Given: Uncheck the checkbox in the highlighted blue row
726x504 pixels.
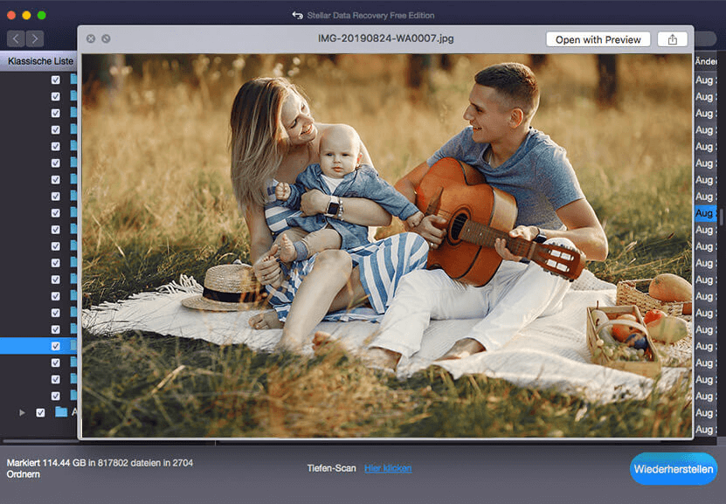Looking at the screenshot, I should [56, 346].
